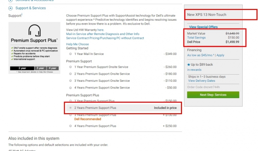Image resolution: width=258 pixels, height=151 pixels.
Task: Collapse the Support & Services section arrow
Action: [10, 8]
